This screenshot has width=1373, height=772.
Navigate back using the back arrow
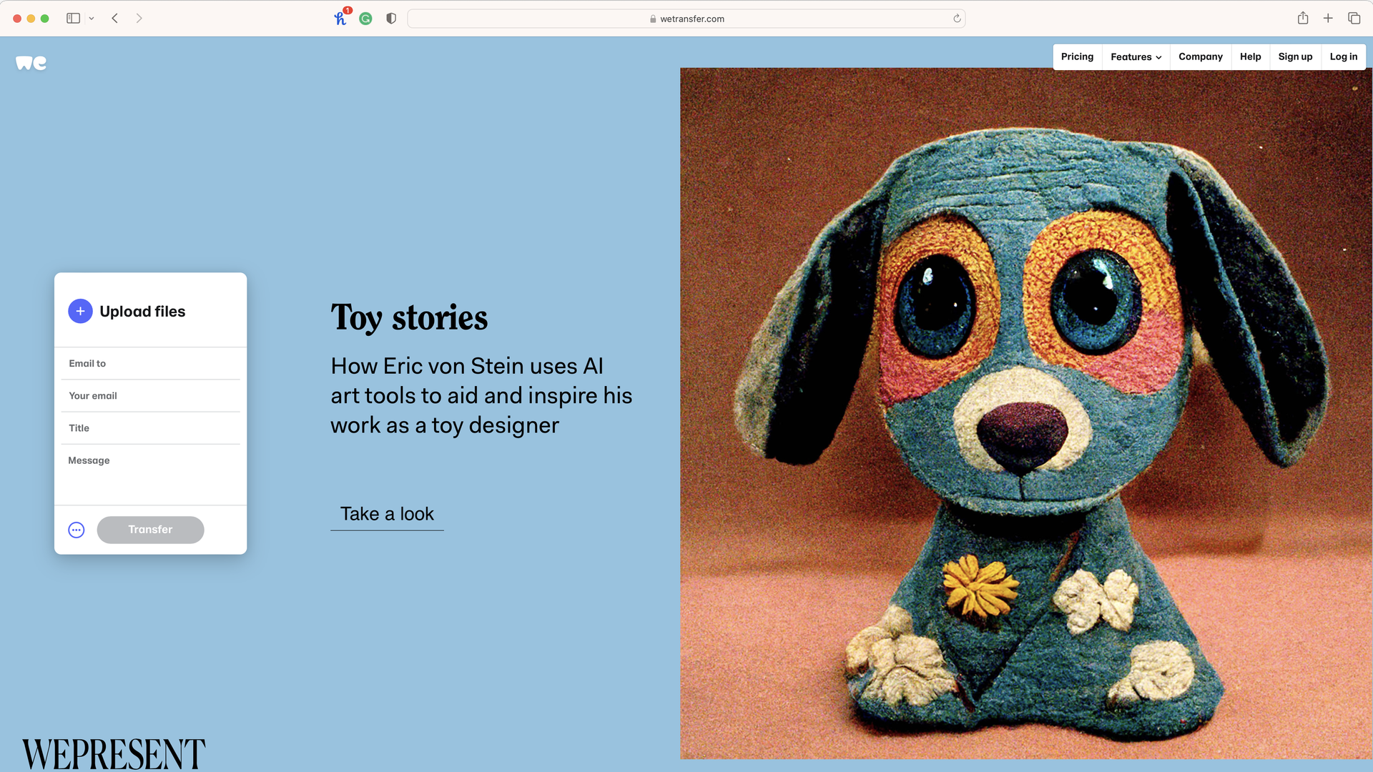[x=114, y=18]
